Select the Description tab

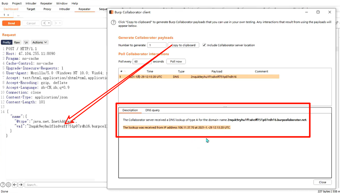point(130,110)
